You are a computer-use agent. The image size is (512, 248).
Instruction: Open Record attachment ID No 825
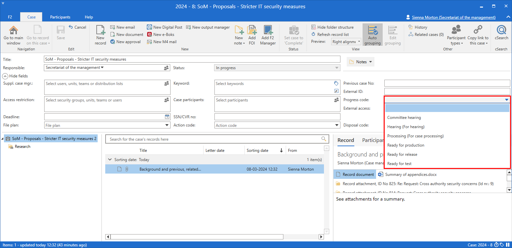pyautogui.click(x=415, y=184)
